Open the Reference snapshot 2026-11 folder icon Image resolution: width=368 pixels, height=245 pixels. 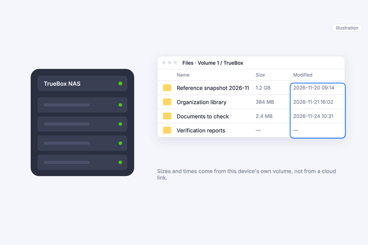coord(167,88)
